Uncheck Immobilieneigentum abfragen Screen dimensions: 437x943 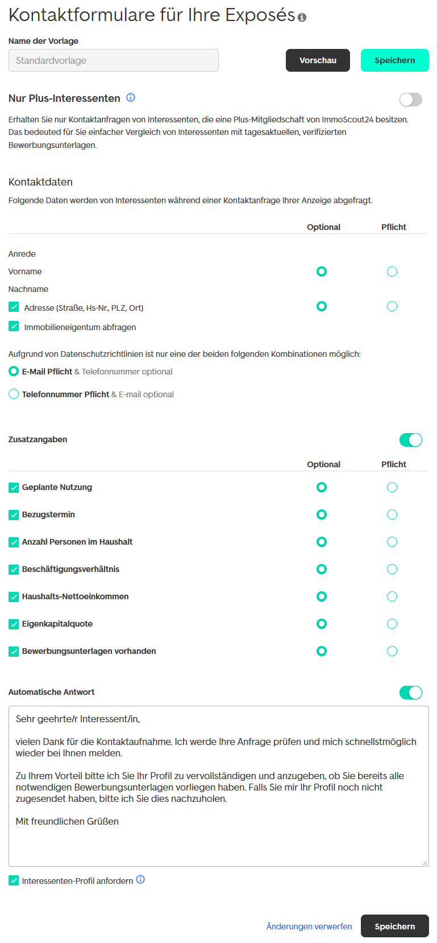tap(14, 327)
